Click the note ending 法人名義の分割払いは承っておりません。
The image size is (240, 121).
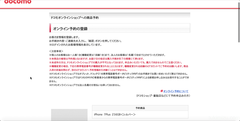(x=85, y=85)
